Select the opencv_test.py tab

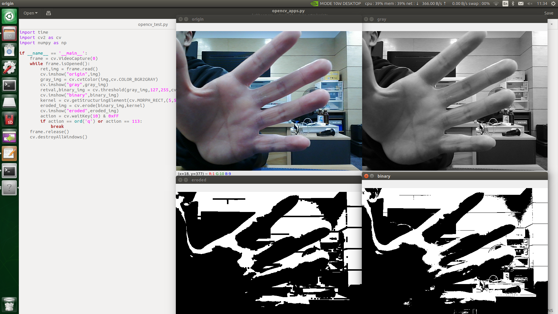pyautogui.click(x=153, y=24)
